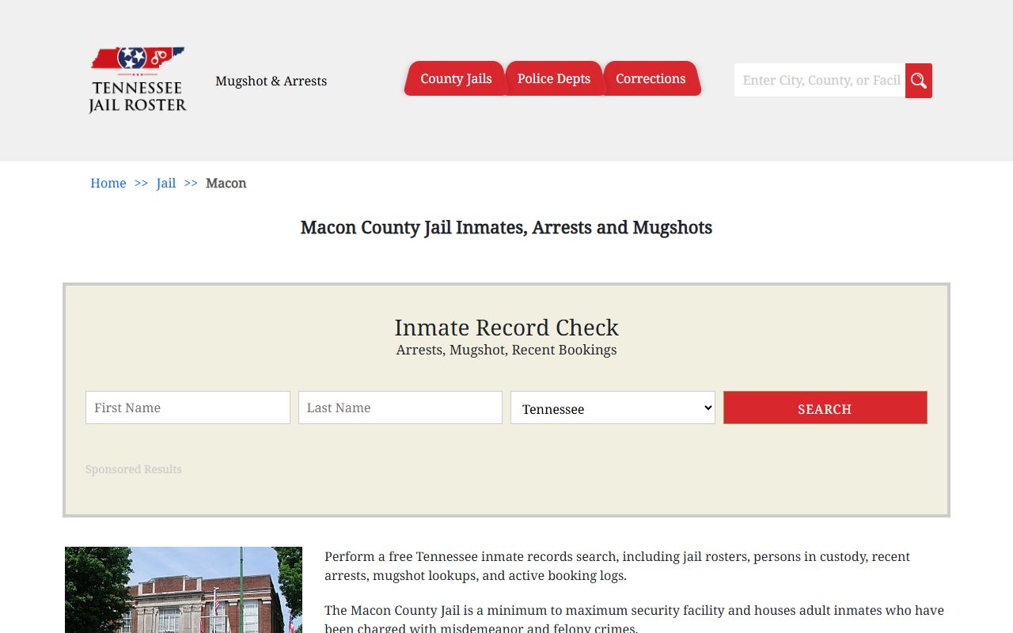Focus the city, county, or facility search box
The image size is (1013, 633).
pos(820,81)
